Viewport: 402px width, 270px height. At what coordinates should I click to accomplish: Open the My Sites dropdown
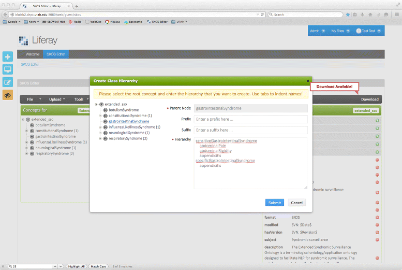340,31
